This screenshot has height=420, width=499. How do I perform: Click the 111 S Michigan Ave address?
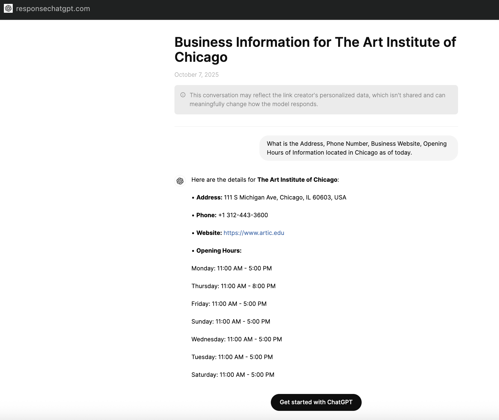tap(285, 198)
